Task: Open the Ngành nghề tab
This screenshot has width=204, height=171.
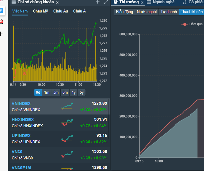Action: [x=164, y=2]
